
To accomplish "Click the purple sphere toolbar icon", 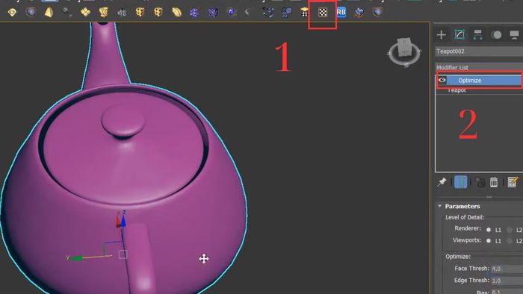I will tap(231, 13).
